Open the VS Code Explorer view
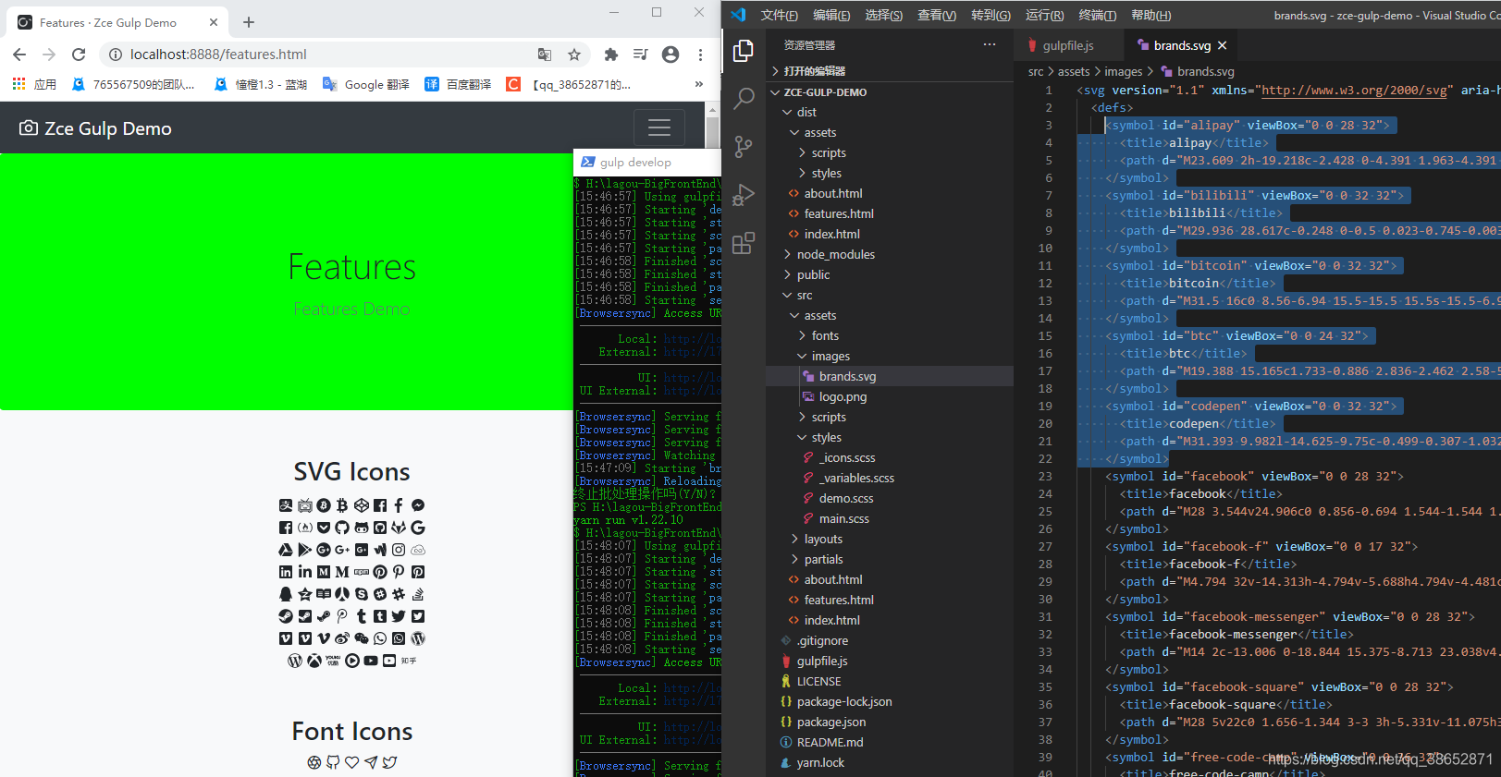The width and height of the screenshot is (1501, 777). click(x=744, y=51)
